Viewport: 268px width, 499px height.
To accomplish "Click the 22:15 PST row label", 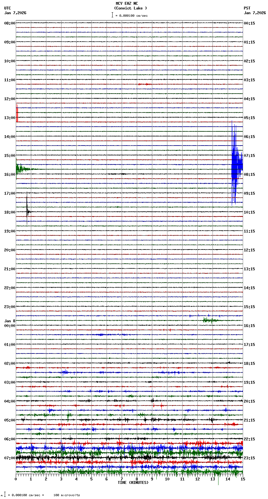I will (x=249, y=439).
